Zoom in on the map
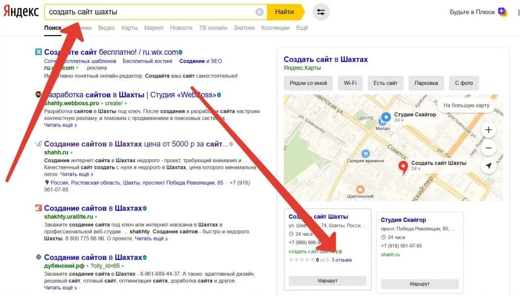The width and height of the screenshot is (520, 296). (x=488, y=130)
